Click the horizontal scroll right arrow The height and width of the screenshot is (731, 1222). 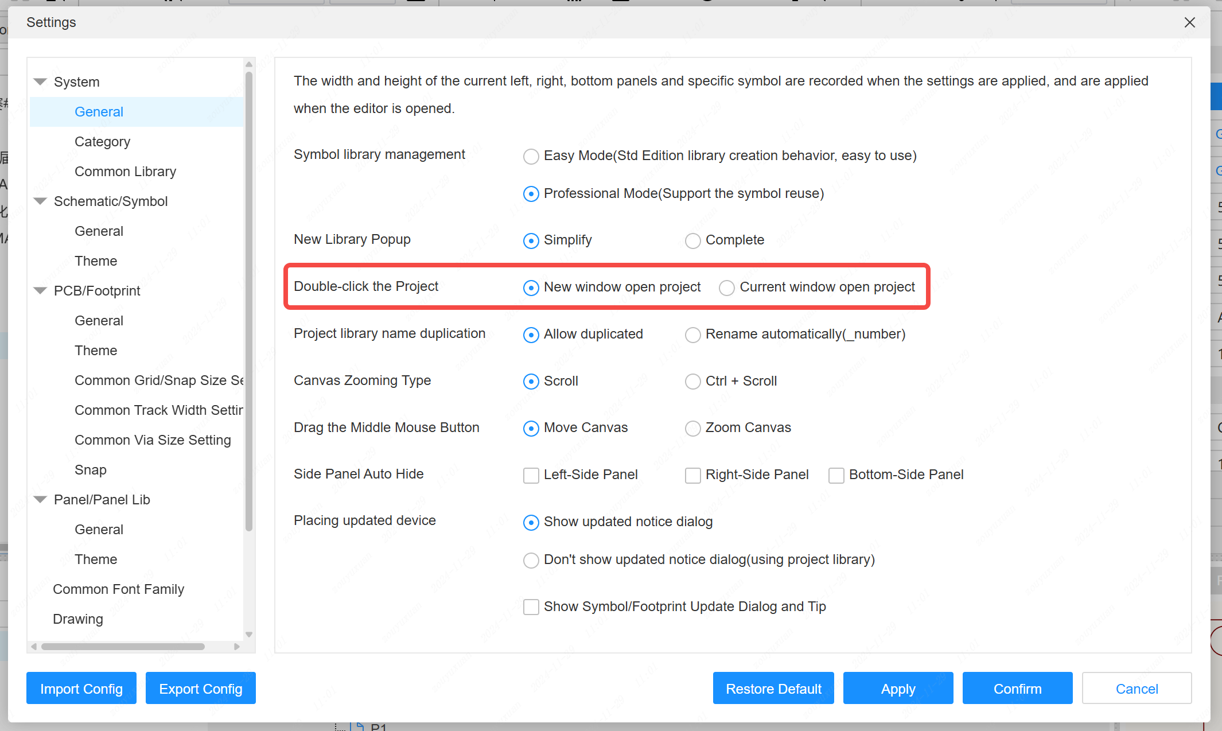[237, 647]
